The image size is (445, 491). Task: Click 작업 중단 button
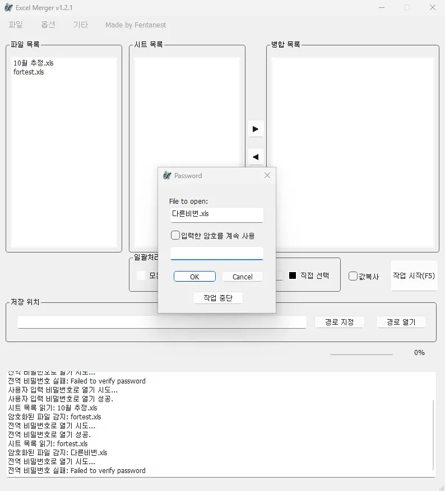coord(218,298)
